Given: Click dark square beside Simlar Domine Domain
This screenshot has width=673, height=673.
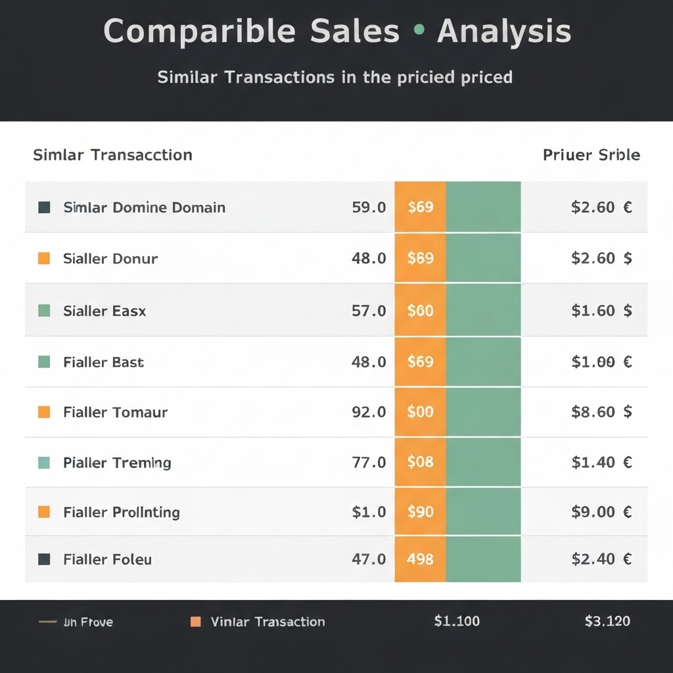Looking at the screenshot, I should [44, 208].
